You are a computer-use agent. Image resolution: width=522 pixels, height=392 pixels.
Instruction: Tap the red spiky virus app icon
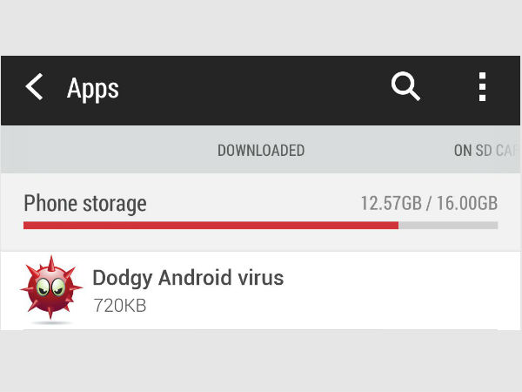(50, 290)
